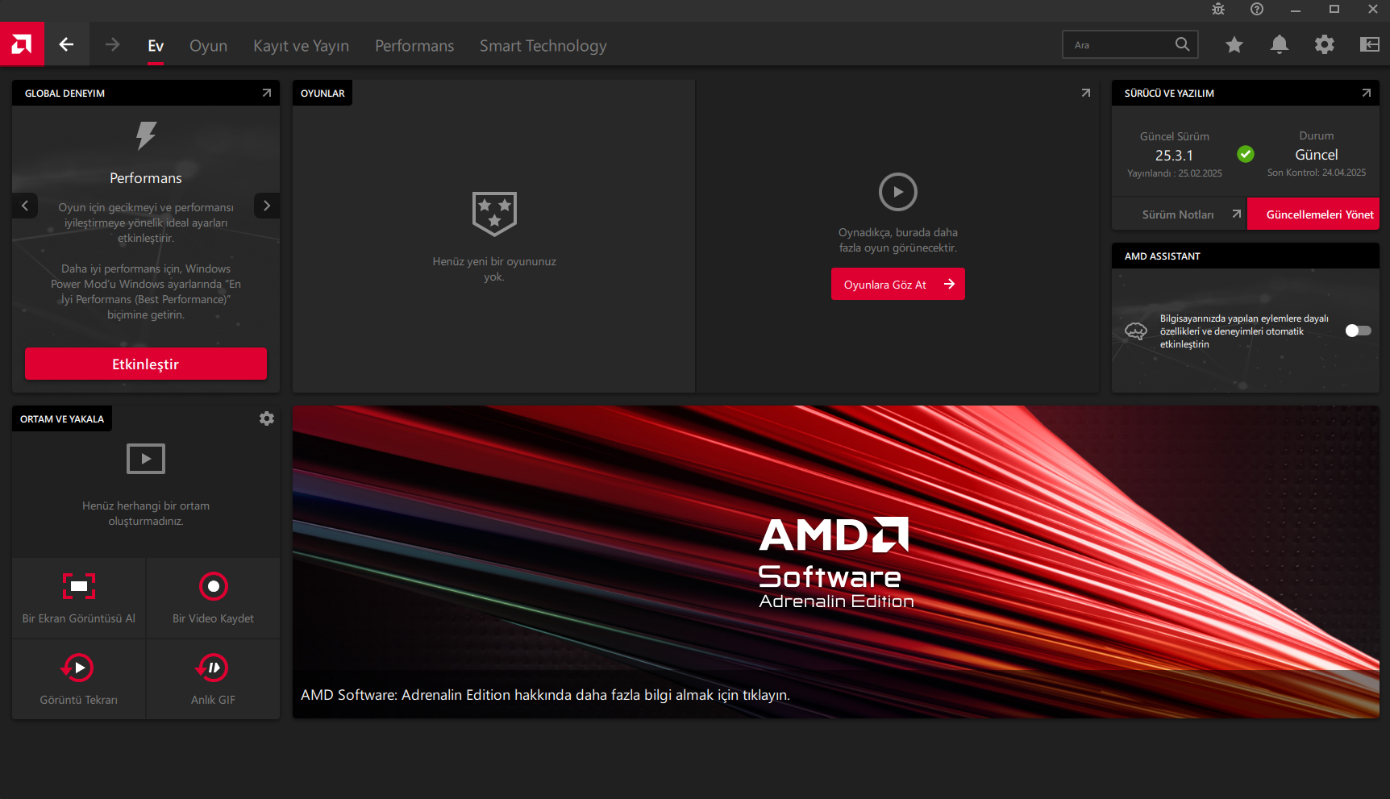Image resolution: width=1390 pixels, height=799 pixels.
Task: Toggle the AMD Assistant switch
Action: point(1358,331)
